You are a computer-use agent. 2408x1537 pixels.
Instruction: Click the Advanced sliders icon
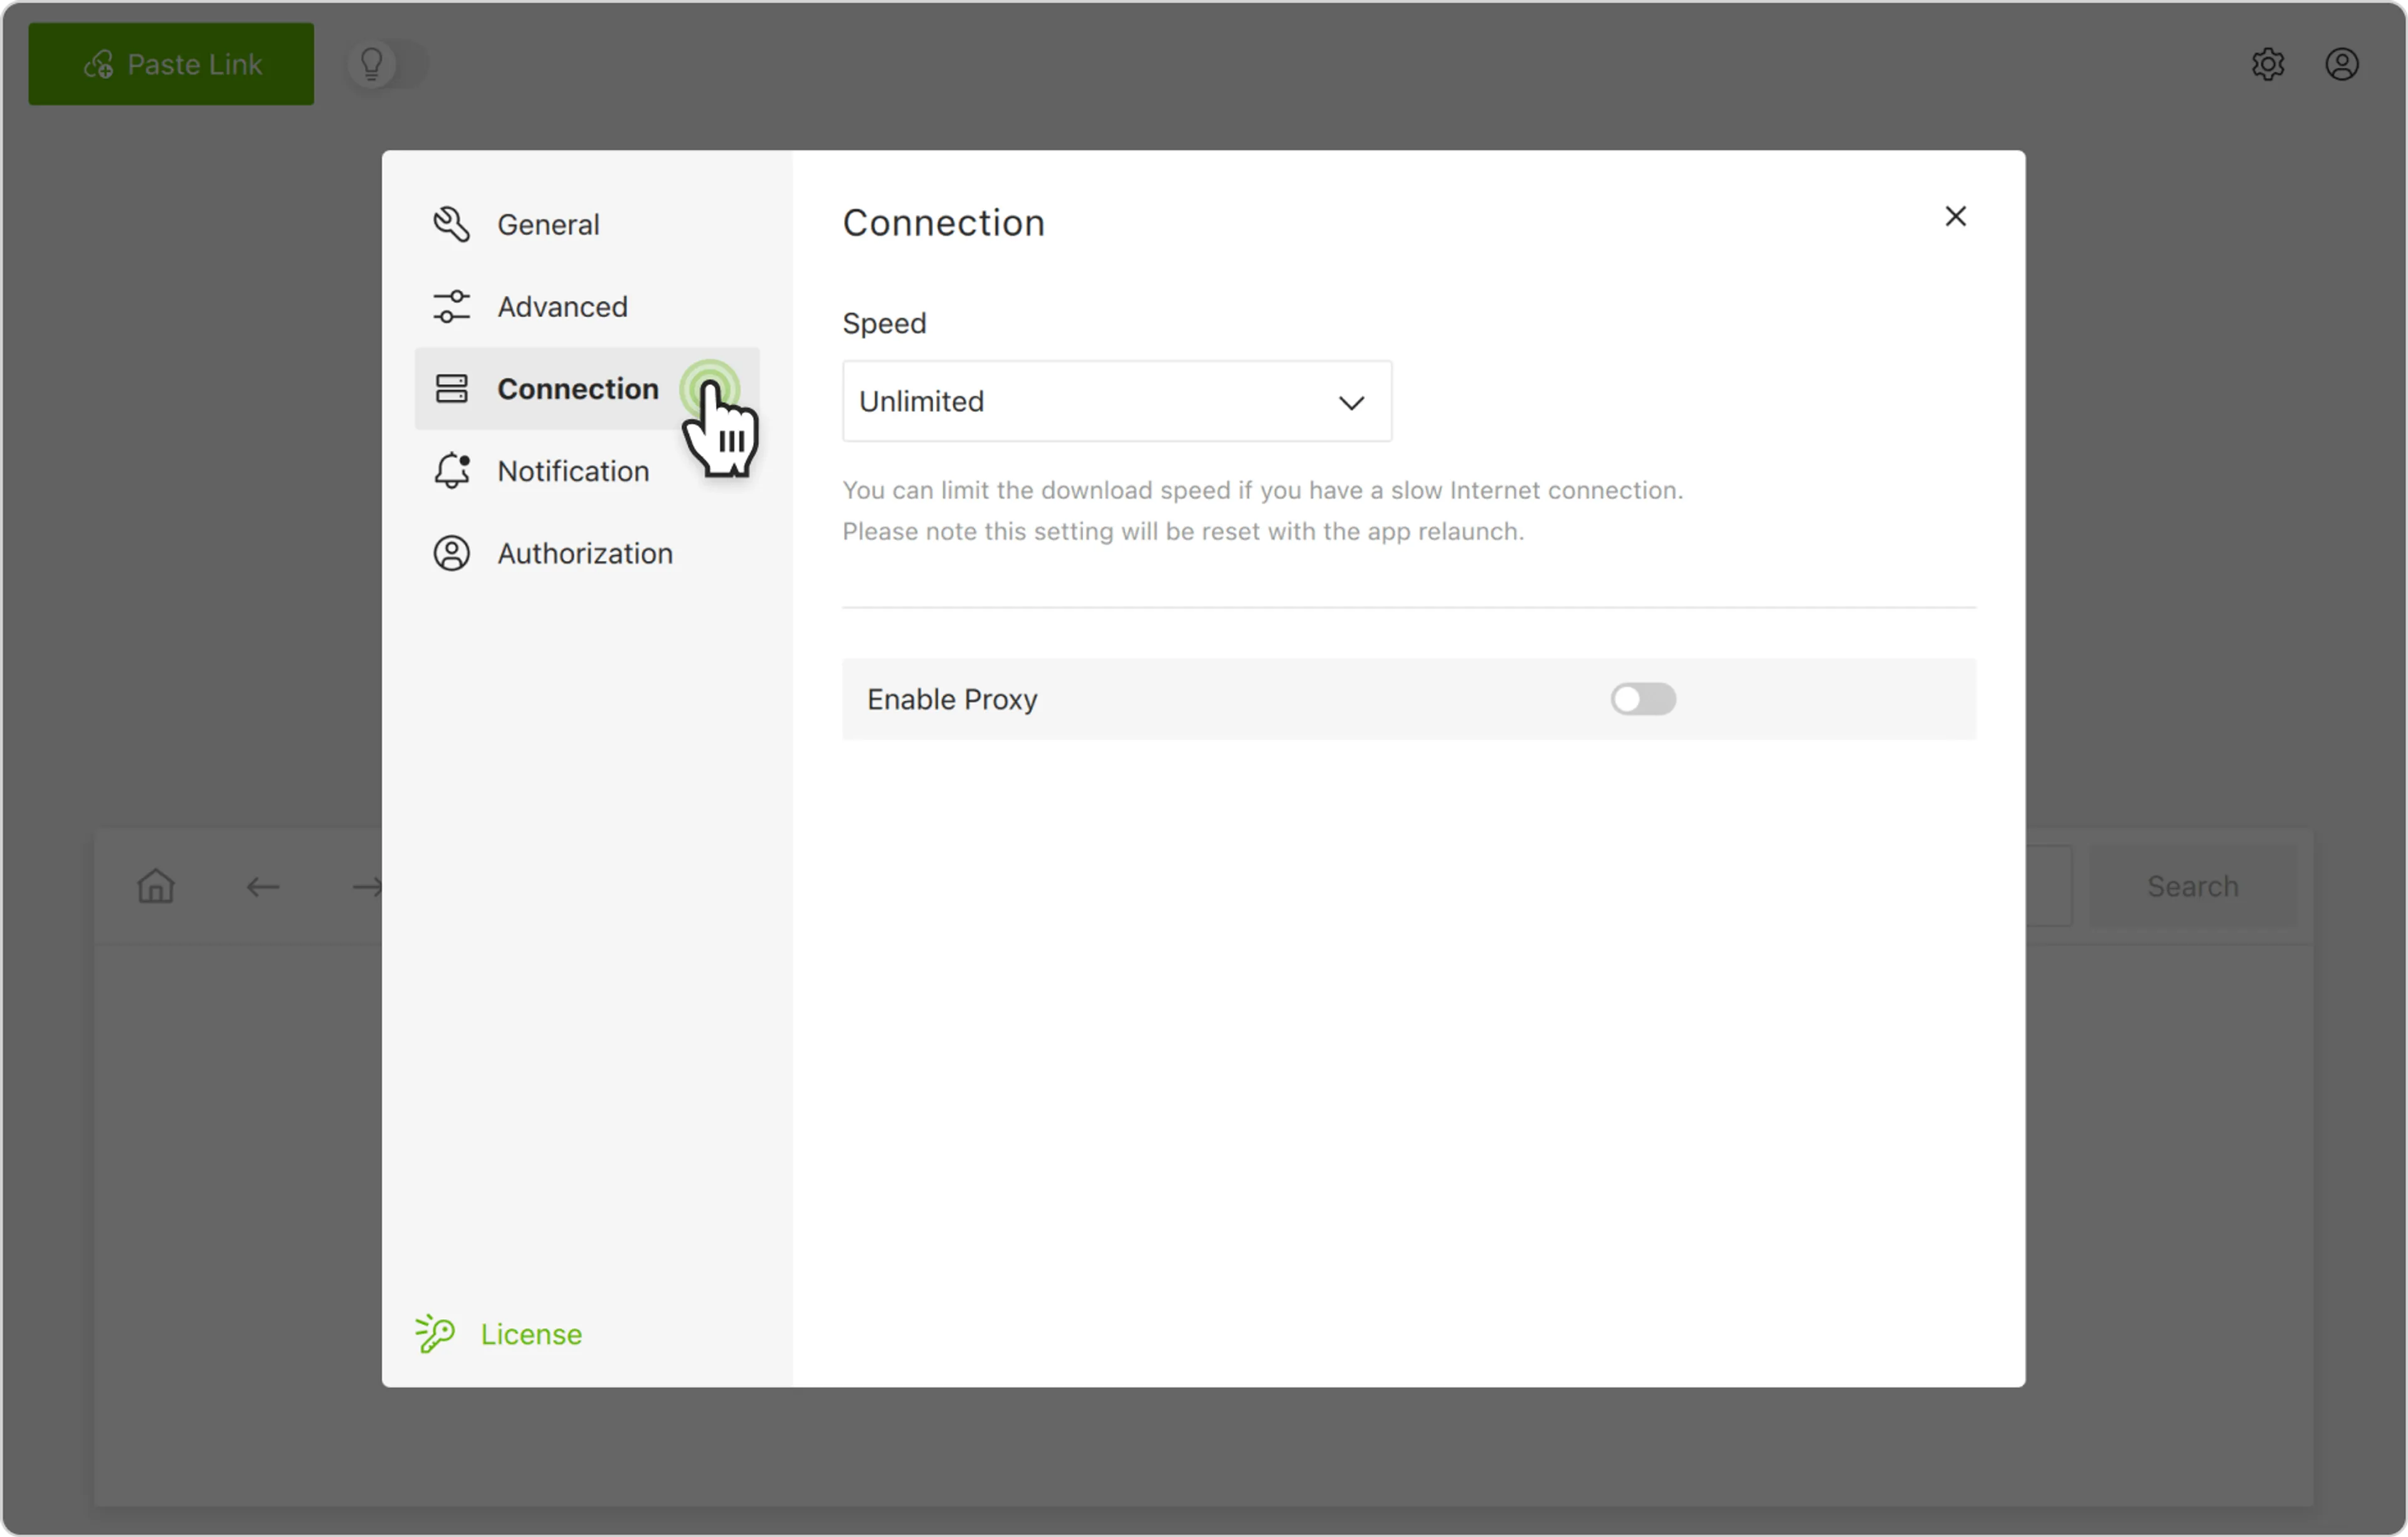pos(451,307)
